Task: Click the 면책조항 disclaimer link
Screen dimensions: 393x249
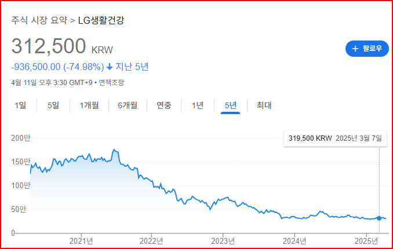Action: [x=111, y=83]
